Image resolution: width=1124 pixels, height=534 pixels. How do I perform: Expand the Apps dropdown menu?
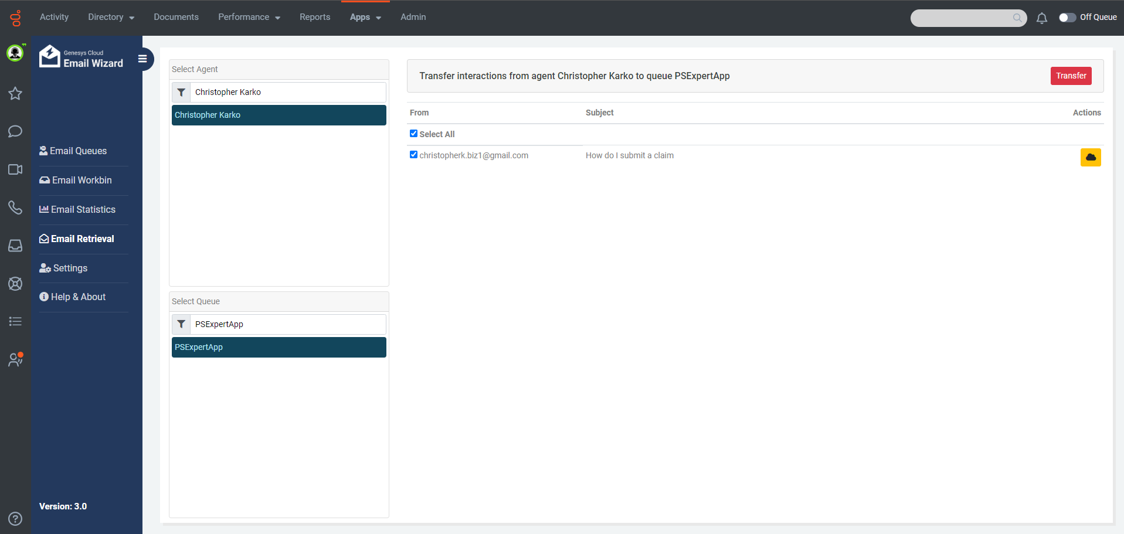tap(365, 17)
